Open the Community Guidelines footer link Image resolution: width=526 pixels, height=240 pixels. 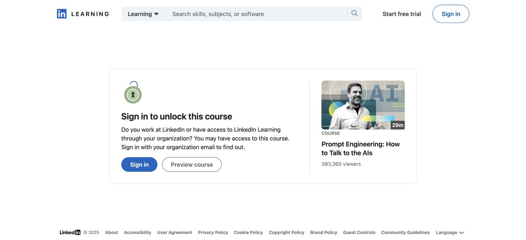(x=406, y=233)
